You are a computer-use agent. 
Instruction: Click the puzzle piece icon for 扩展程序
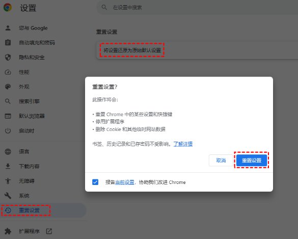8,231
